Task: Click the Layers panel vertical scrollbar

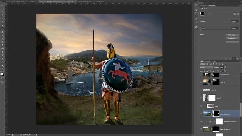Action: (x=240, y=110)
